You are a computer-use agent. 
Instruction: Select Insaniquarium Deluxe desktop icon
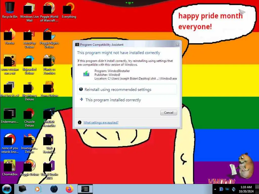pos(29,143)
